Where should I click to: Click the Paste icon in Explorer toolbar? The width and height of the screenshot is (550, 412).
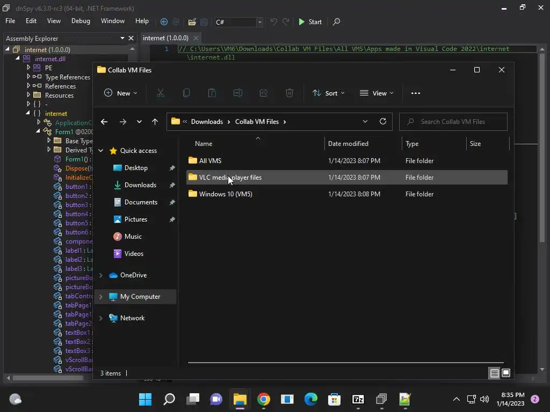click(212, 93)
